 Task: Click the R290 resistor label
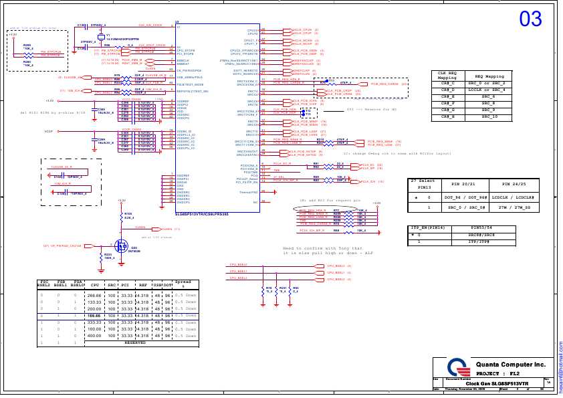pyautogui.click(x=27, y=62)
